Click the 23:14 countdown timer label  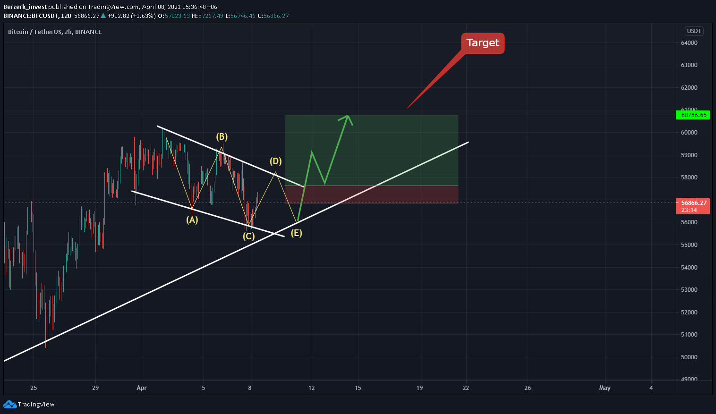click(x=689, y=210)
